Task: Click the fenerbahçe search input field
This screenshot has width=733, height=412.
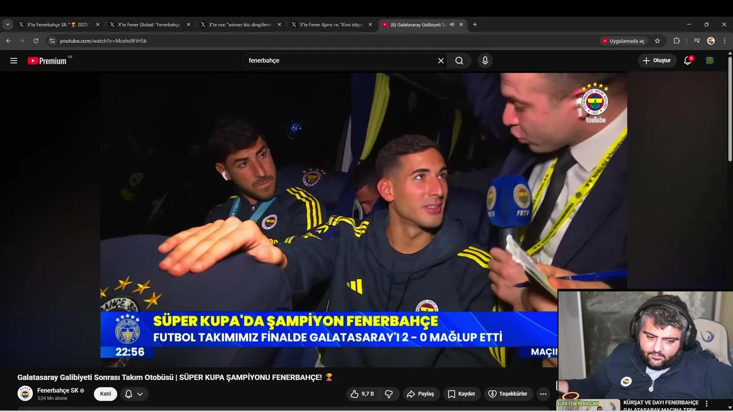Action: click(341, 61)
